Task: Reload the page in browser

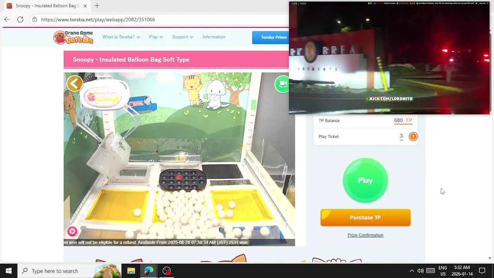Action: [x=20, y=19]
